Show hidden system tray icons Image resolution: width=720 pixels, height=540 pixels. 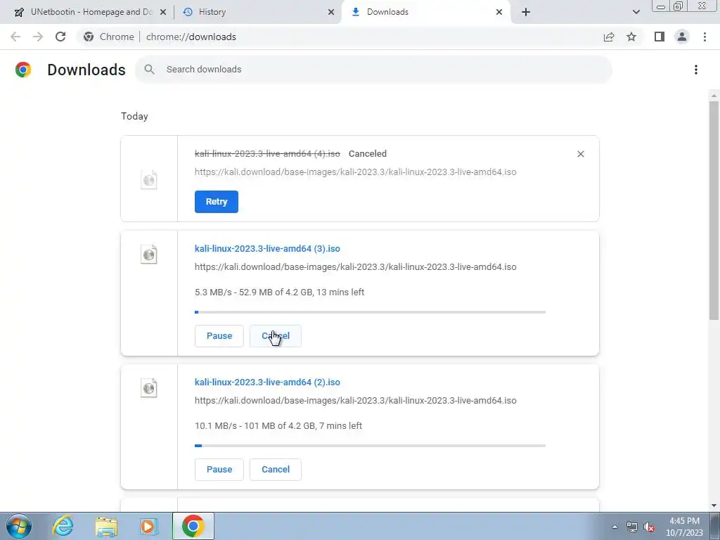point(615,527)
